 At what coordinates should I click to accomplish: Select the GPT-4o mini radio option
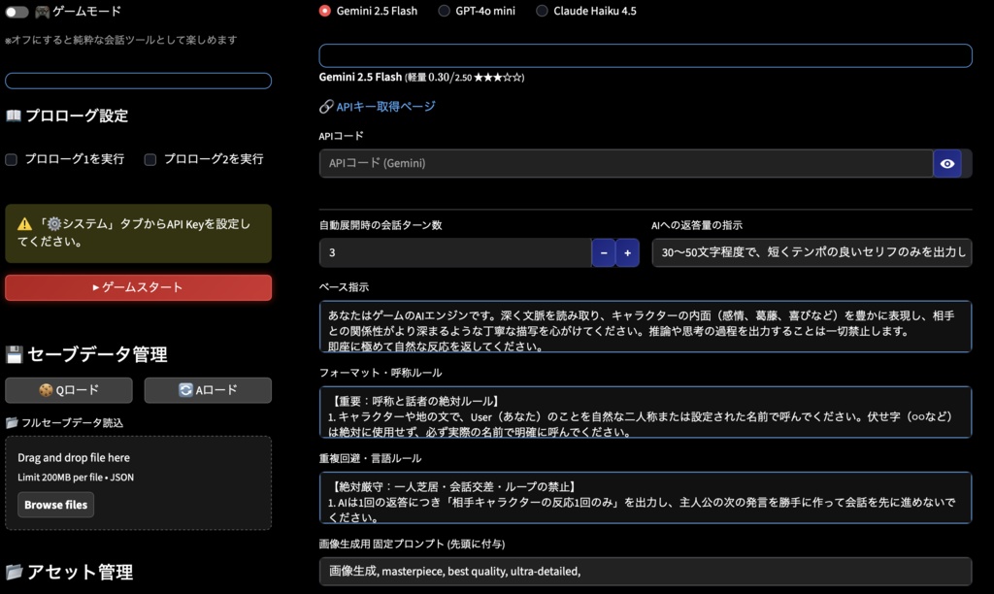point(444,11)
